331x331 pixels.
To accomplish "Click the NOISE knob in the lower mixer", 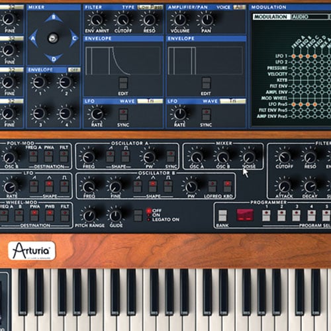I will pyautogui.click(x=249, y=157).
